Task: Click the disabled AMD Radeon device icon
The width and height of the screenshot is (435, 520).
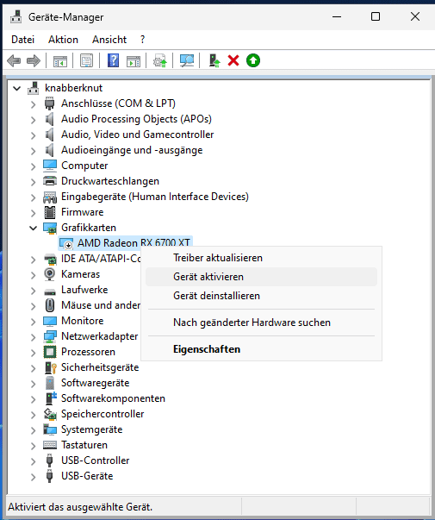Action: (66, 243)
